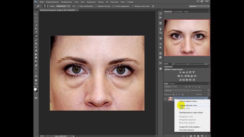The width and height of the screenshot is (244, 137).
Task: Select the Paint Bucket tool
Action: [x=36, y=54]
